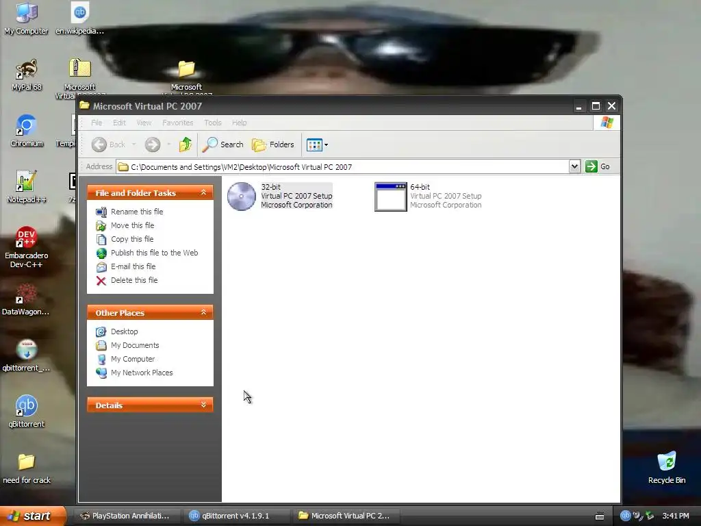Launch qBittorrent desktop shortcut
Image resolution: width=701 pixels, height=526 pixels.
(27, 412)
